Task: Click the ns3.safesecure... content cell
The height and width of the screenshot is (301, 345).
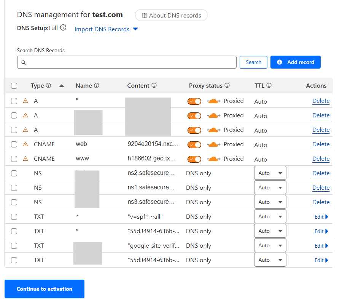Action: tap(151, 202)
